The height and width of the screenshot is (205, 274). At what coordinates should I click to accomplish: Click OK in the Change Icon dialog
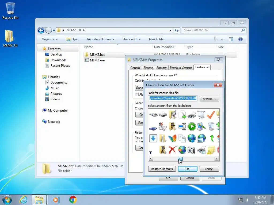coord(188,169)
